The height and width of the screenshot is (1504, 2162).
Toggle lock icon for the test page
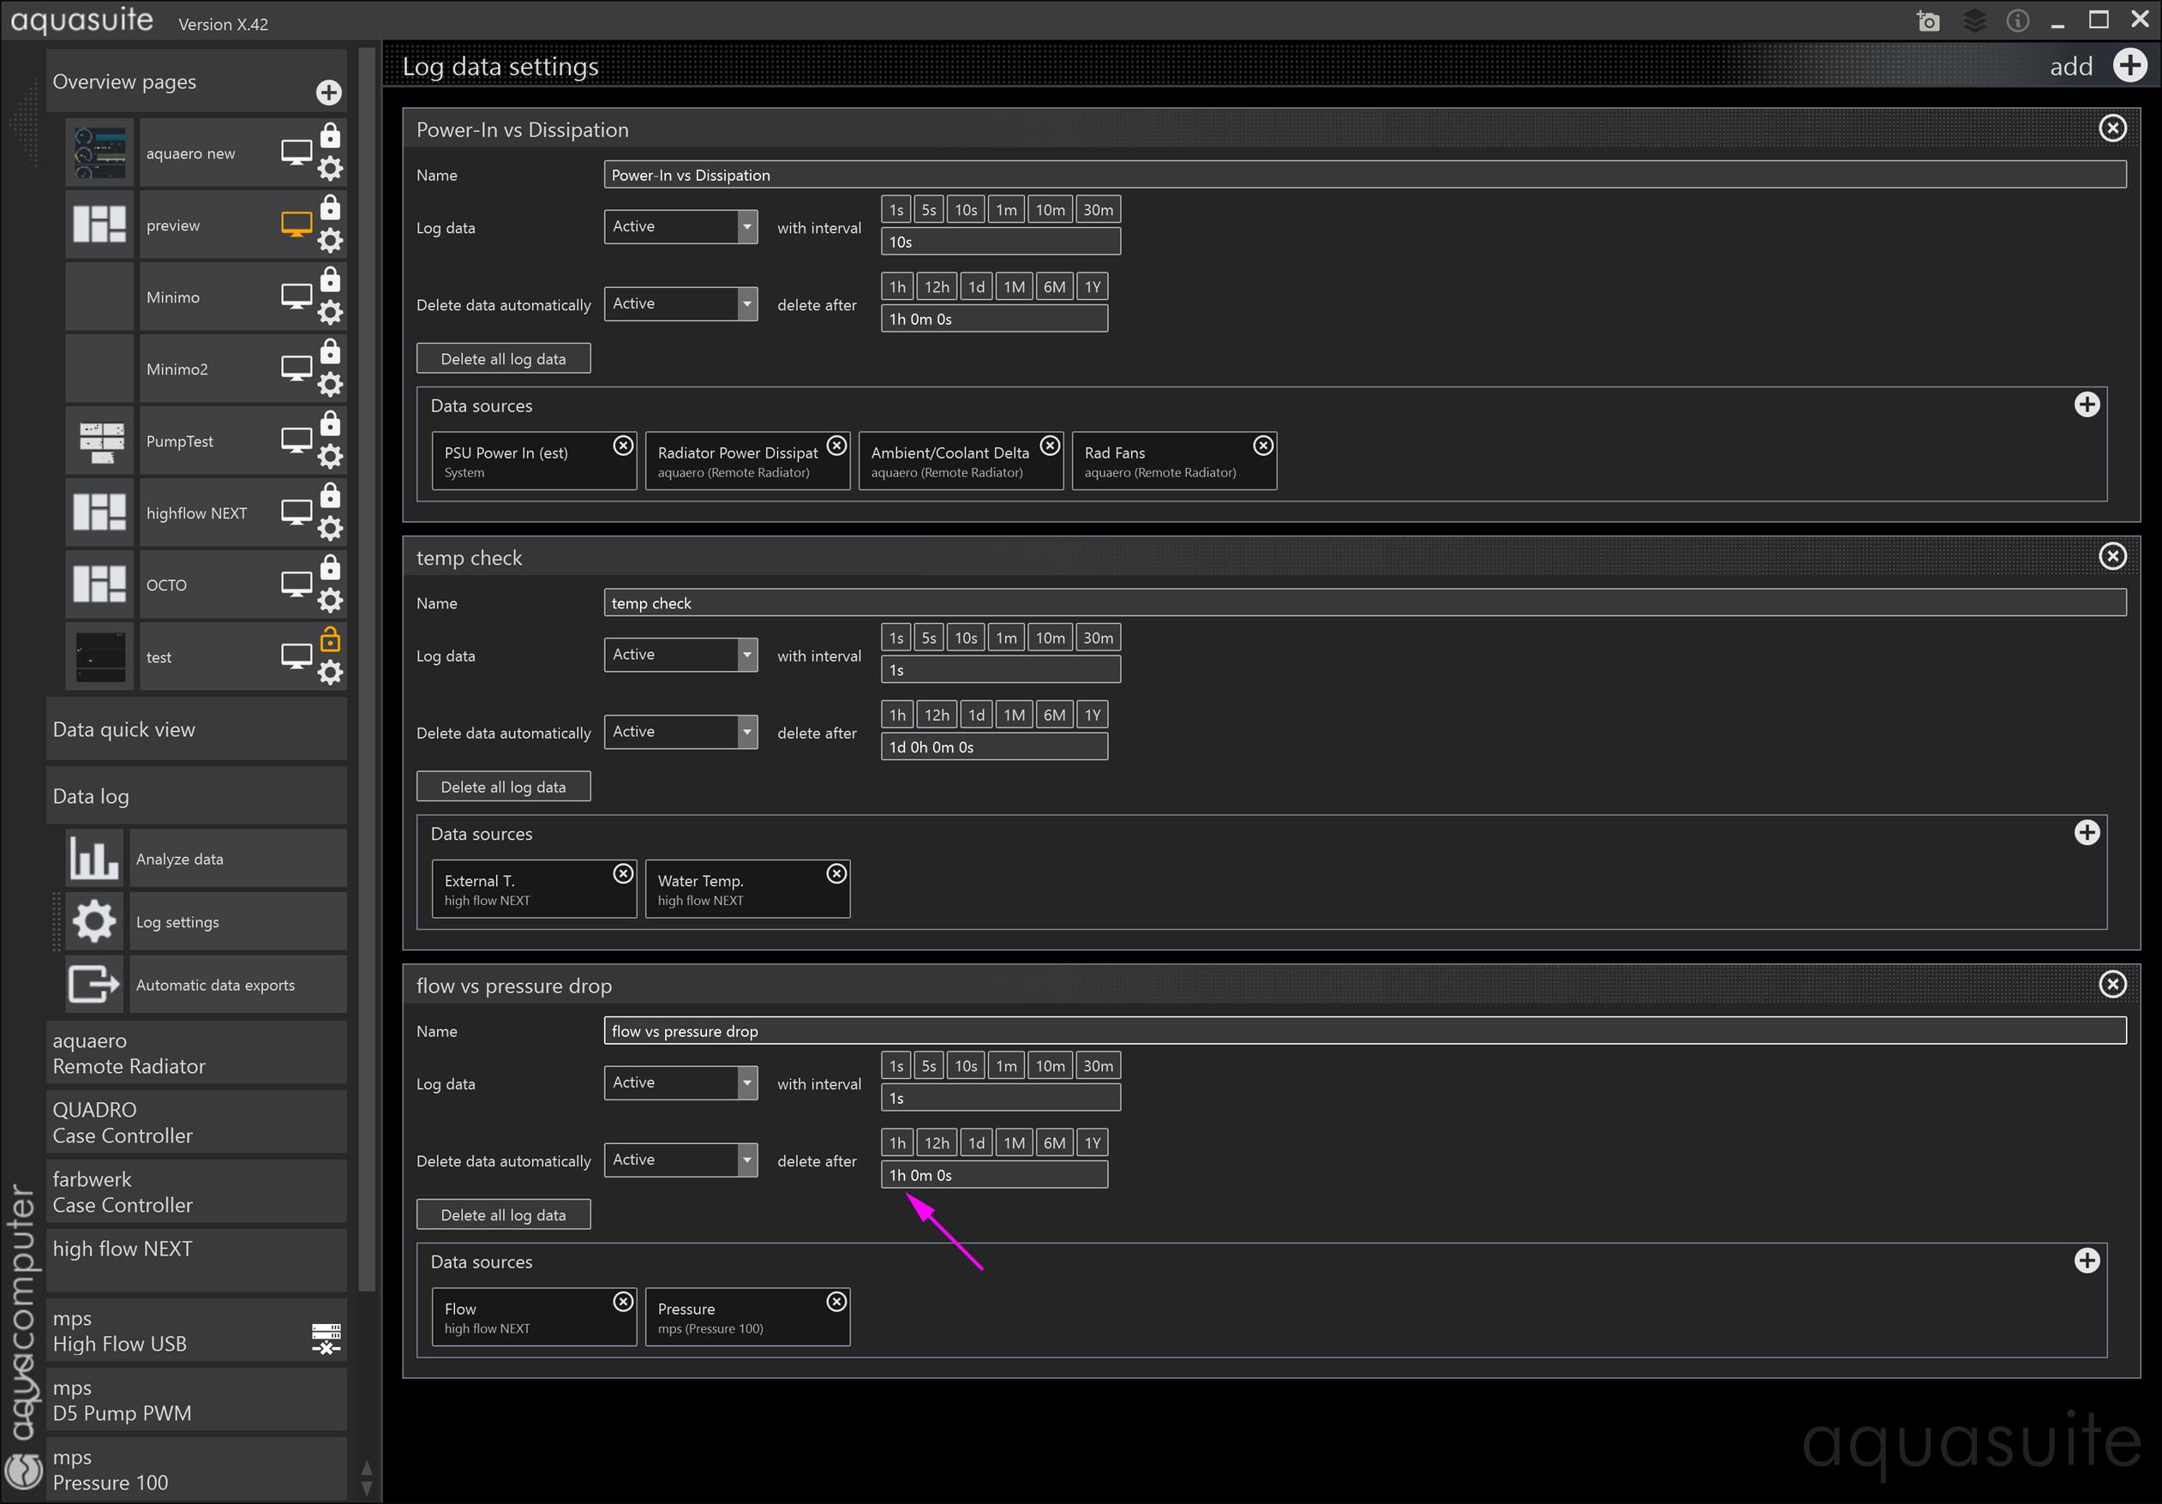pos(331,640)
